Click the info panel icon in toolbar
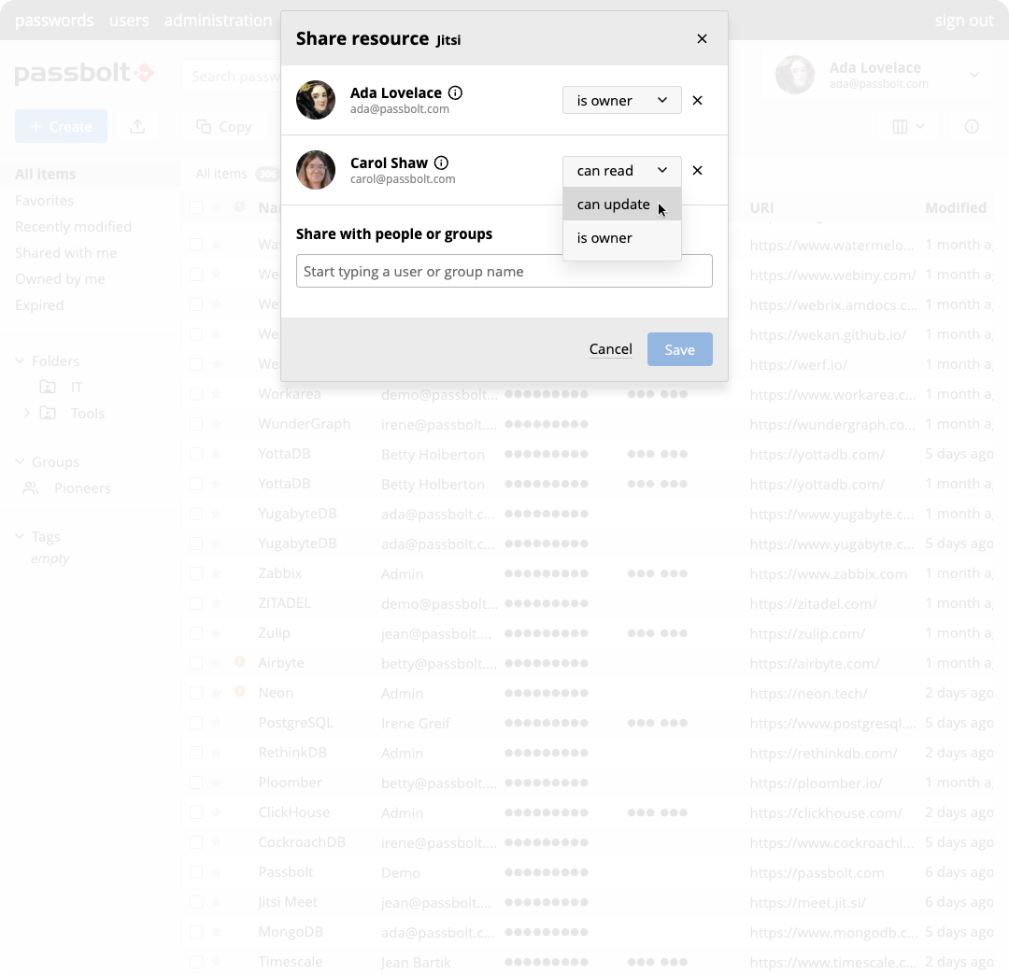This screenshot has width=1009, height=974. tap(972, 126)
